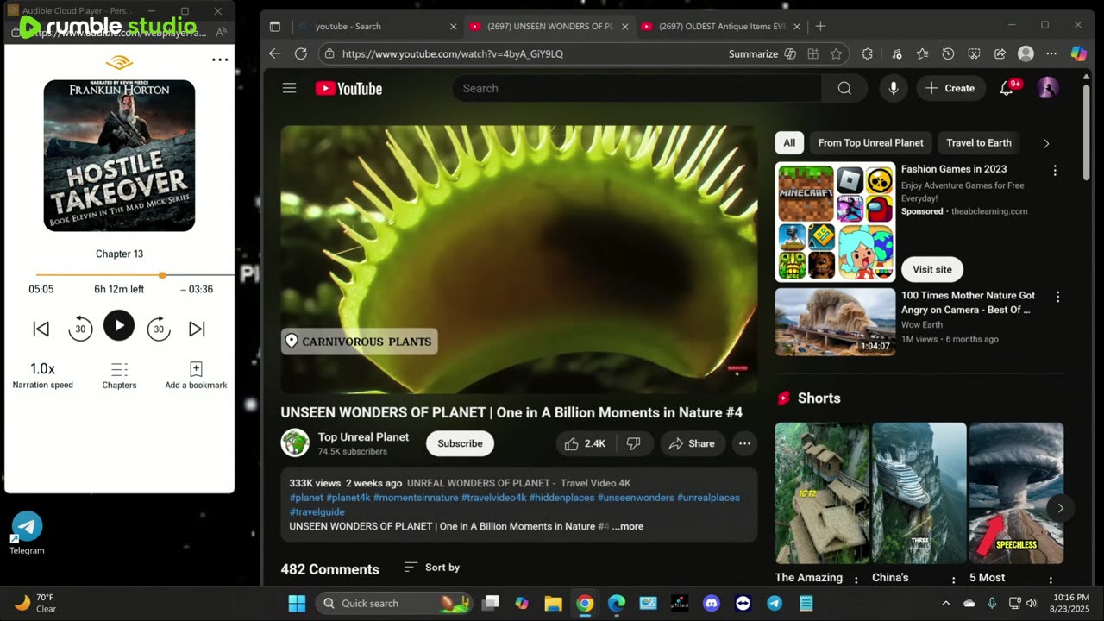Dislike the video with thumbs down
This screenshot has height=621, width=1104.
pyautogui.click(x=634, y=443)
